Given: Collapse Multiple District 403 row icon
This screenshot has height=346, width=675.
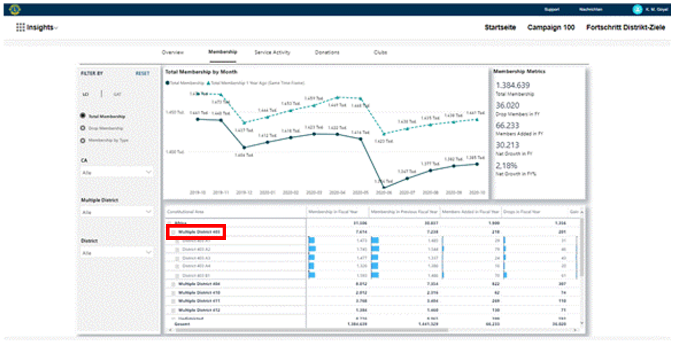Looking at the screenshot, I should coord(173,232).
